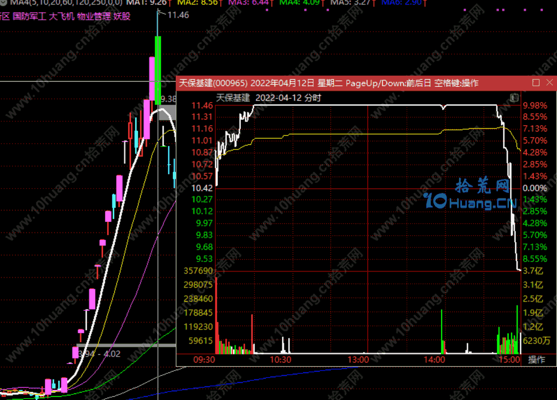Click the 10.42 previous close price label
557x400 pixels.
[202, 188]
